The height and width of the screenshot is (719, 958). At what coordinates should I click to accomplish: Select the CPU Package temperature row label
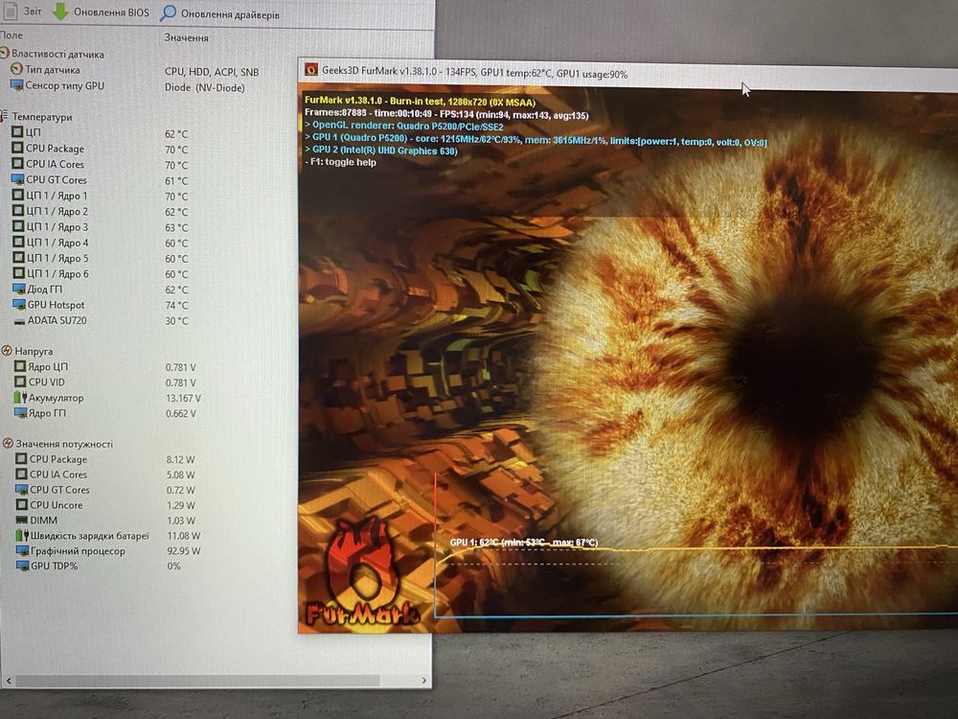55,149
